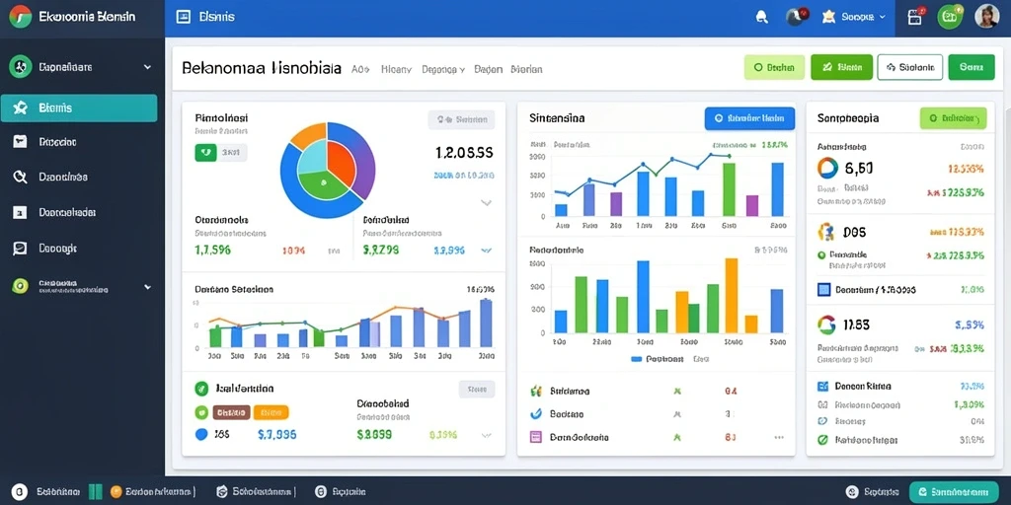Viewport: 1011px width, 505px height.
Task: Click the green bars icon in the bottom bar
Action: tap(95, 492)
